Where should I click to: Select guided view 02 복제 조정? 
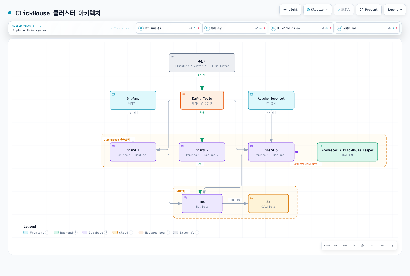click(235, 28)
